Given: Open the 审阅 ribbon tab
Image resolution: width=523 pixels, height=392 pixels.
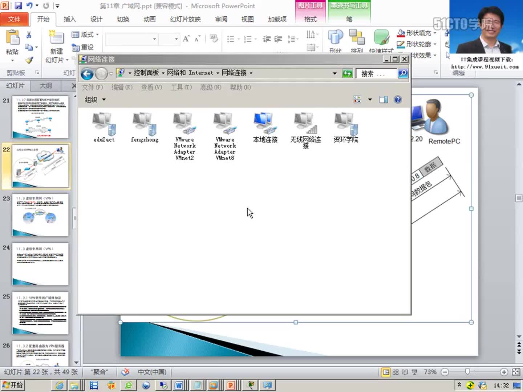Looking at the screenshot, I should coord(221,19).
